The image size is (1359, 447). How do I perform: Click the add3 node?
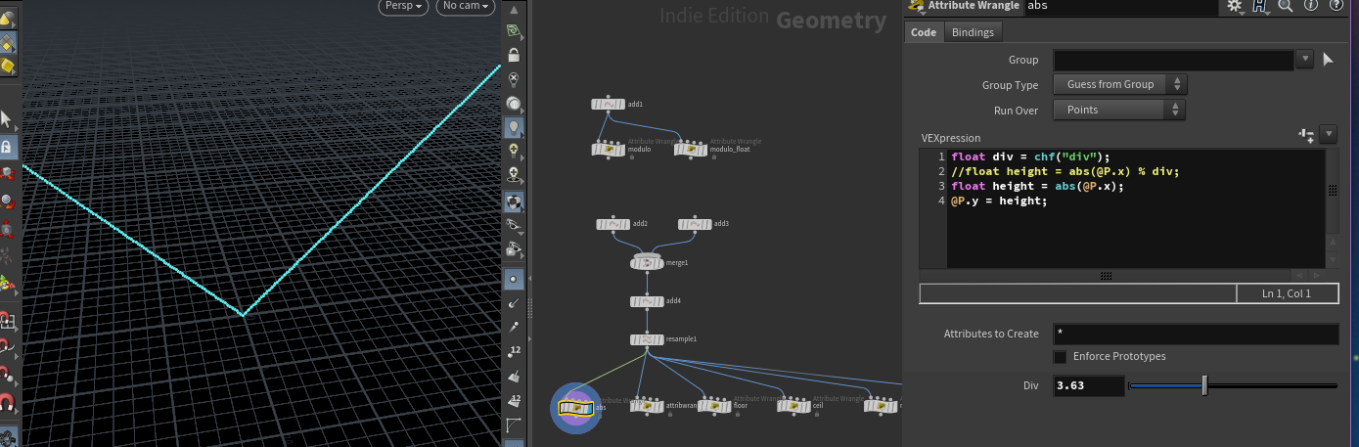pos(696,224)
